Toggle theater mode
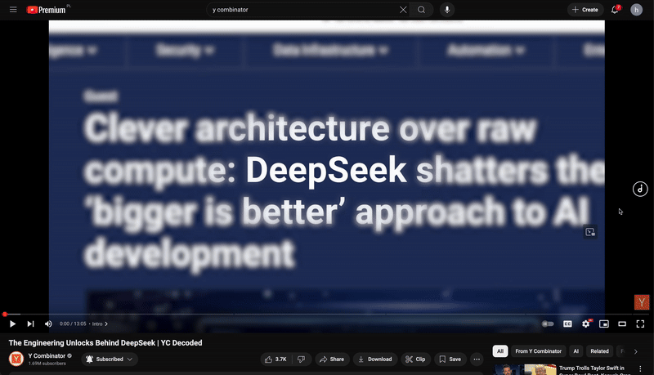This screenshot has height=375, width=654. (622, 324)
